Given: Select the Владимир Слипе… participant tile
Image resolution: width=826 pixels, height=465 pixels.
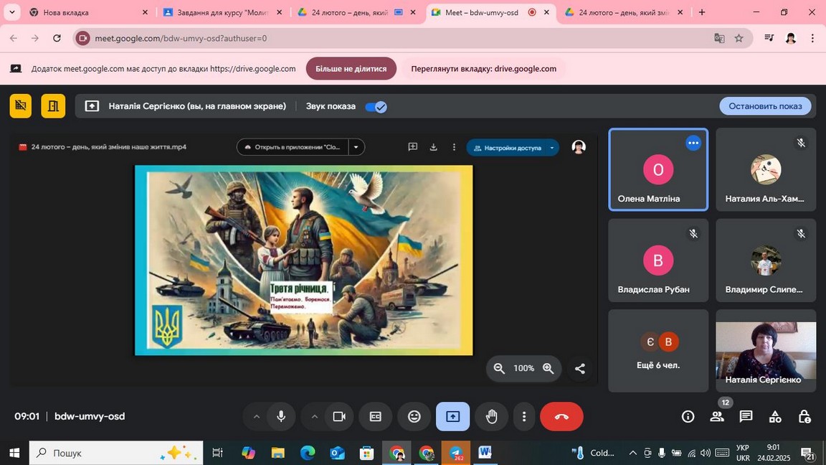Looking at the screenshot, I should point(766,260).
